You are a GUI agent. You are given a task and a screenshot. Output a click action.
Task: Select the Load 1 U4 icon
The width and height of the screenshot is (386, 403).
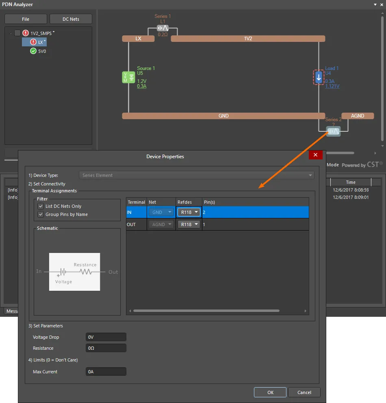[319, 77]
